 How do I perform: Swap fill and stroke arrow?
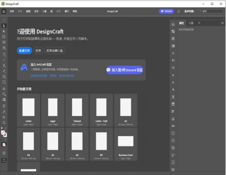(x=6, y=128)
